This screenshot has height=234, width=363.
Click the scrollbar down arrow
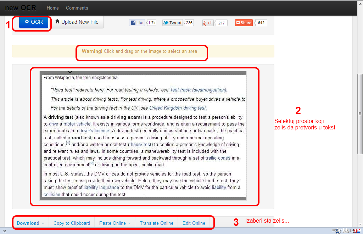360,224
